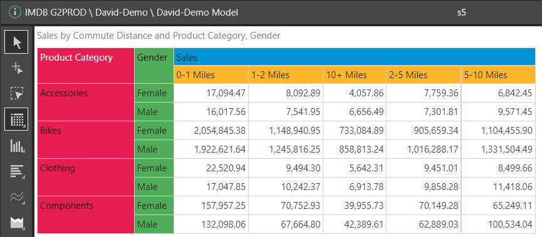Viewport: 542px width, 237px height.
Task: Click the Bikes Male 1,331,504.49 cell
Action: point(498,149)
